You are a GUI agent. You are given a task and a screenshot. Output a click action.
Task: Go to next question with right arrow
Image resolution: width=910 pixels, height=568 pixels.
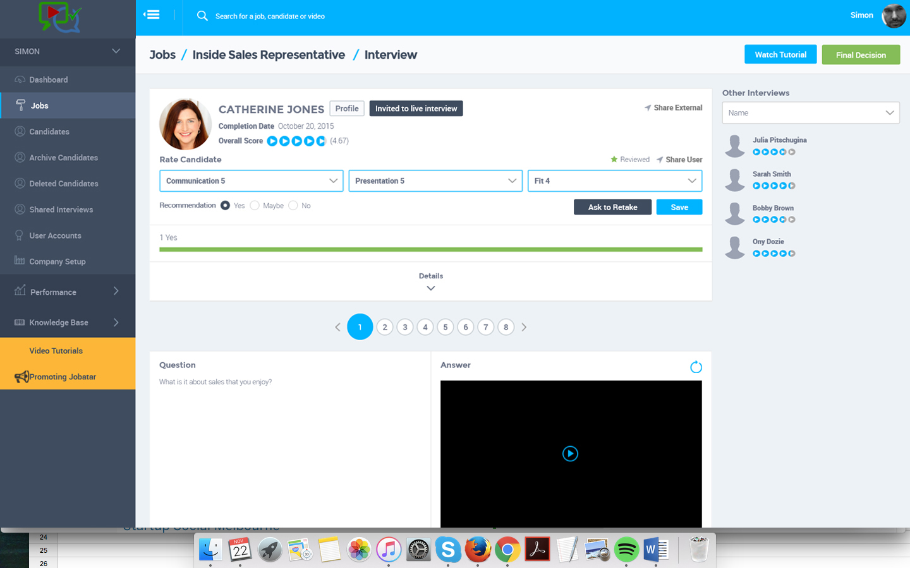524,327
